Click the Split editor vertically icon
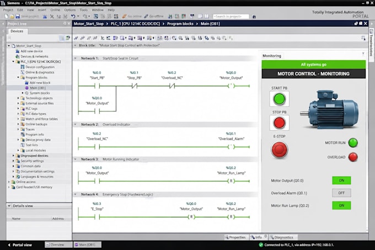 click(207, 16)
